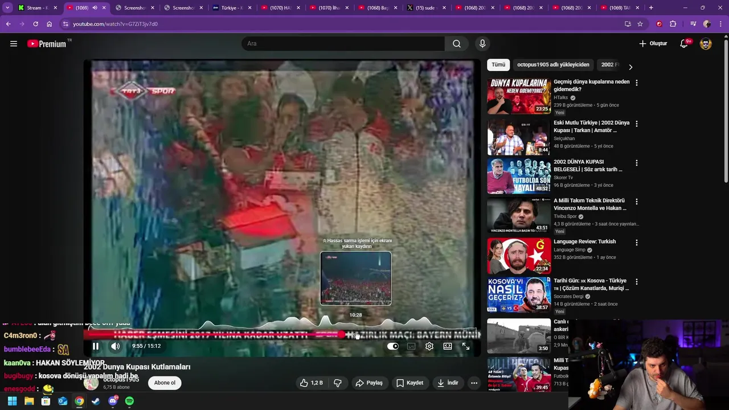This screenshot has height=410, width=729.
Task: Mute the video player volume
Action: coord(115,346)
